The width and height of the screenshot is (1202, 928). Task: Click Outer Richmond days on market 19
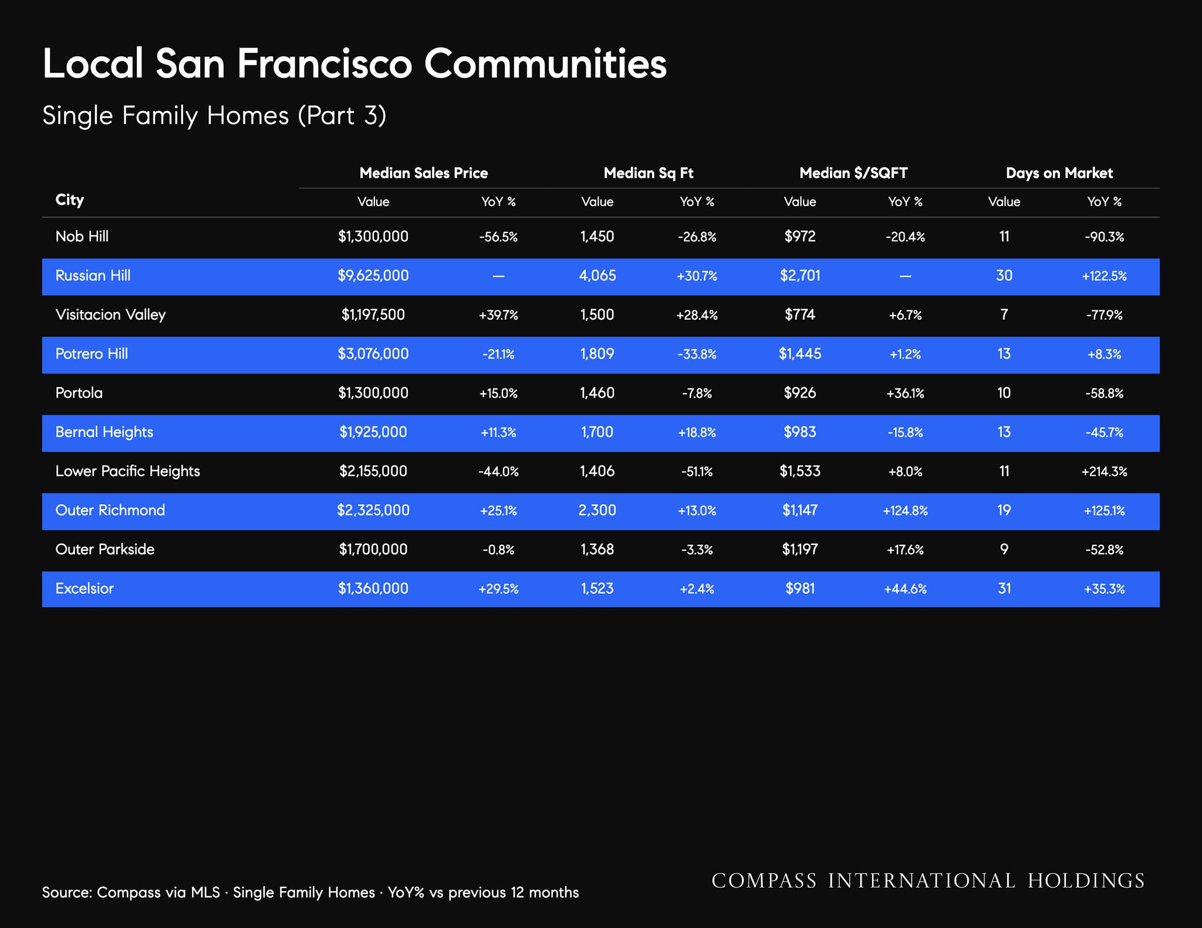click(x=1004, y=510)
